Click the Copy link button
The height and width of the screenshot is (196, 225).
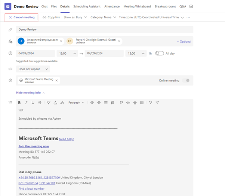coord(51,17)
